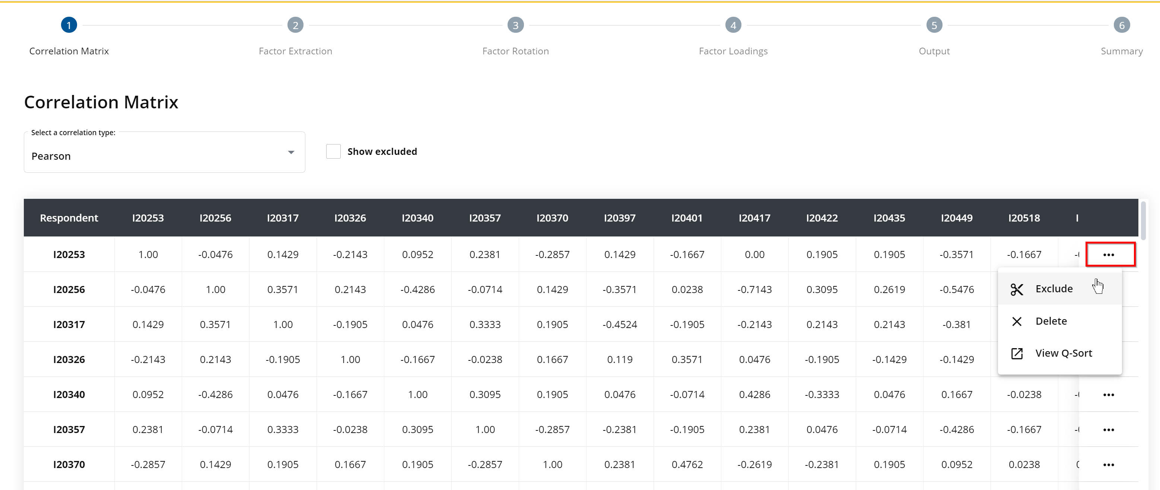
Task: Click the external link View Q-Sort icon
Action: click(x=1017, y=353)
